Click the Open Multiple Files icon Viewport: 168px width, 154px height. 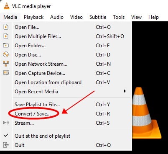[6, 36]
